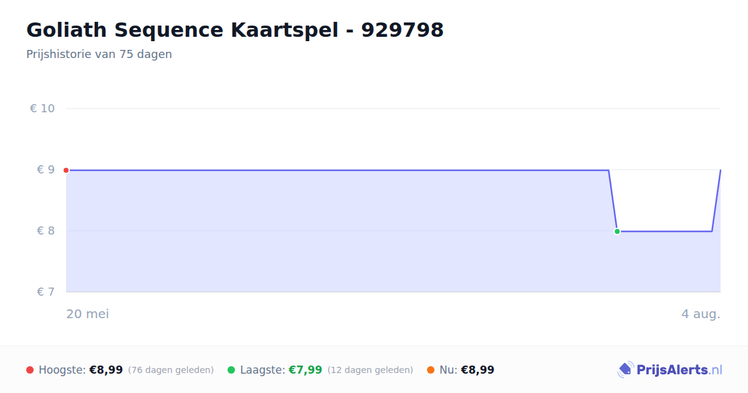Click the 12 dagen geleden note
Viewport: 748px width, 393px height.
point(370,370)
